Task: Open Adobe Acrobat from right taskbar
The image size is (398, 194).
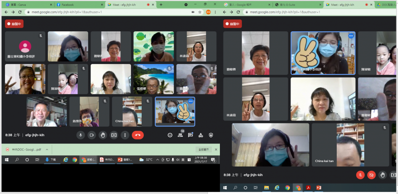Action: point(308,188)
